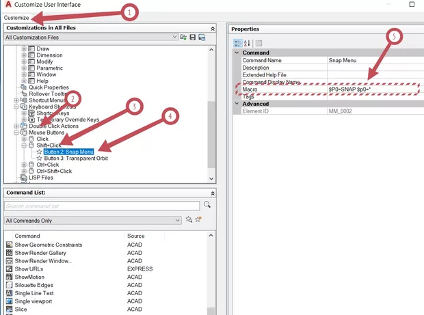
Task: Click the open customization file icon
Action: point(183,38)
